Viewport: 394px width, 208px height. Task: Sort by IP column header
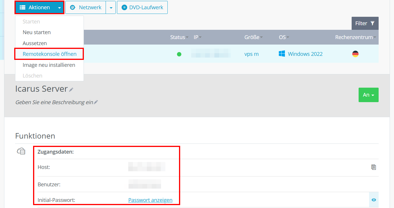tap(198, 37)
